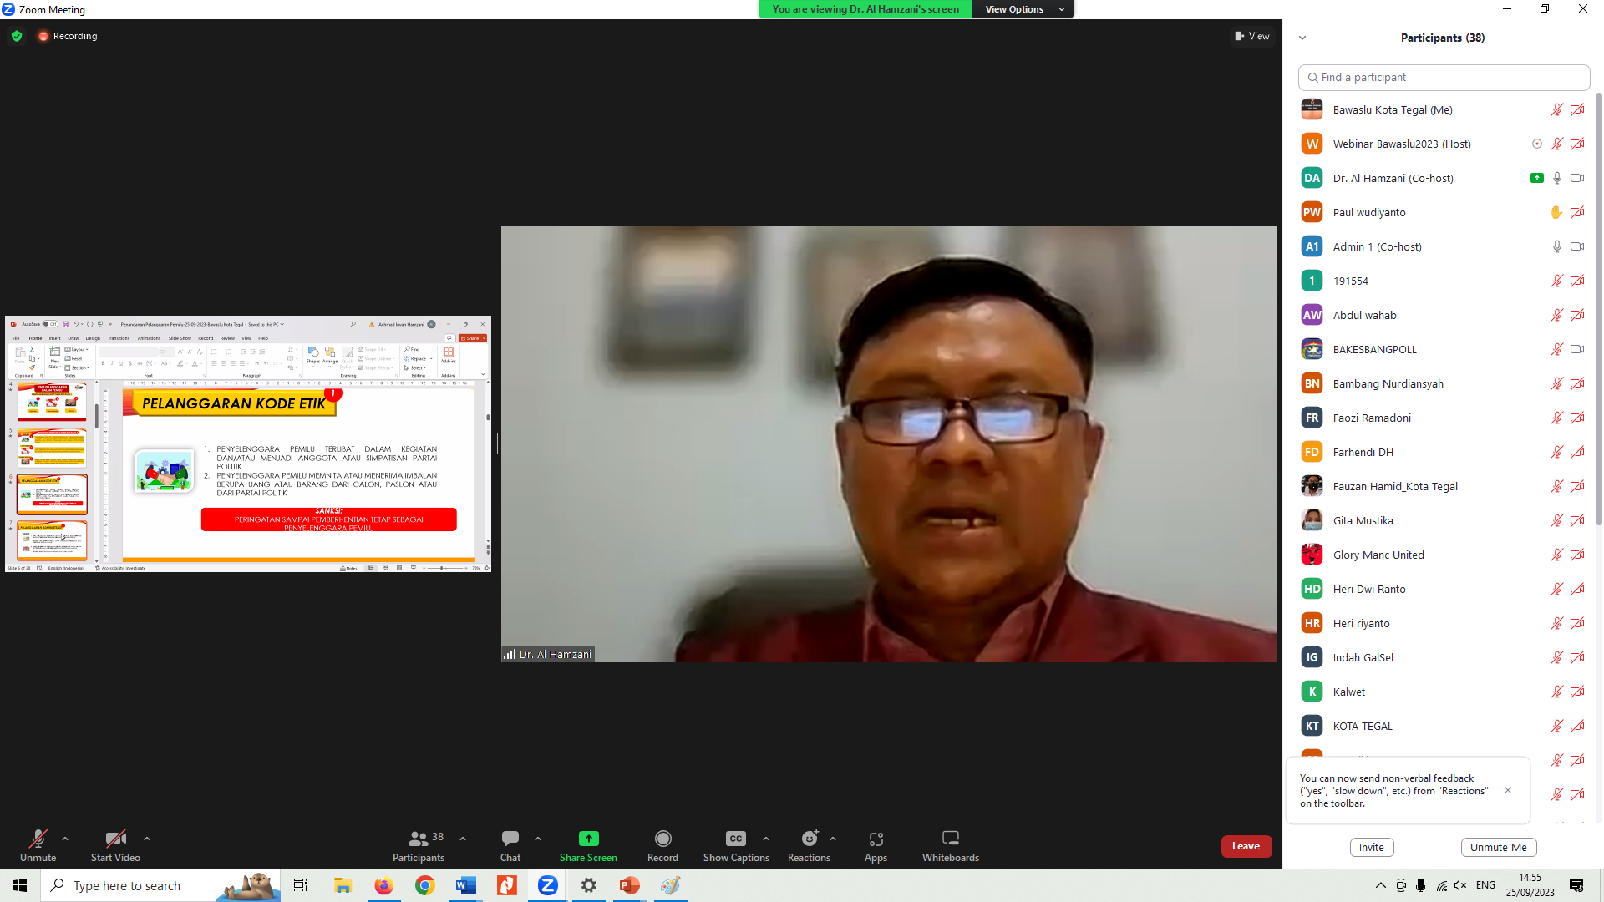Open the Chat panel icon
This screenshot has height=902, width=1604.
tap(510, 839)
